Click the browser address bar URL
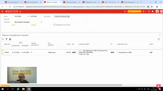 click(x=86, y=7)
